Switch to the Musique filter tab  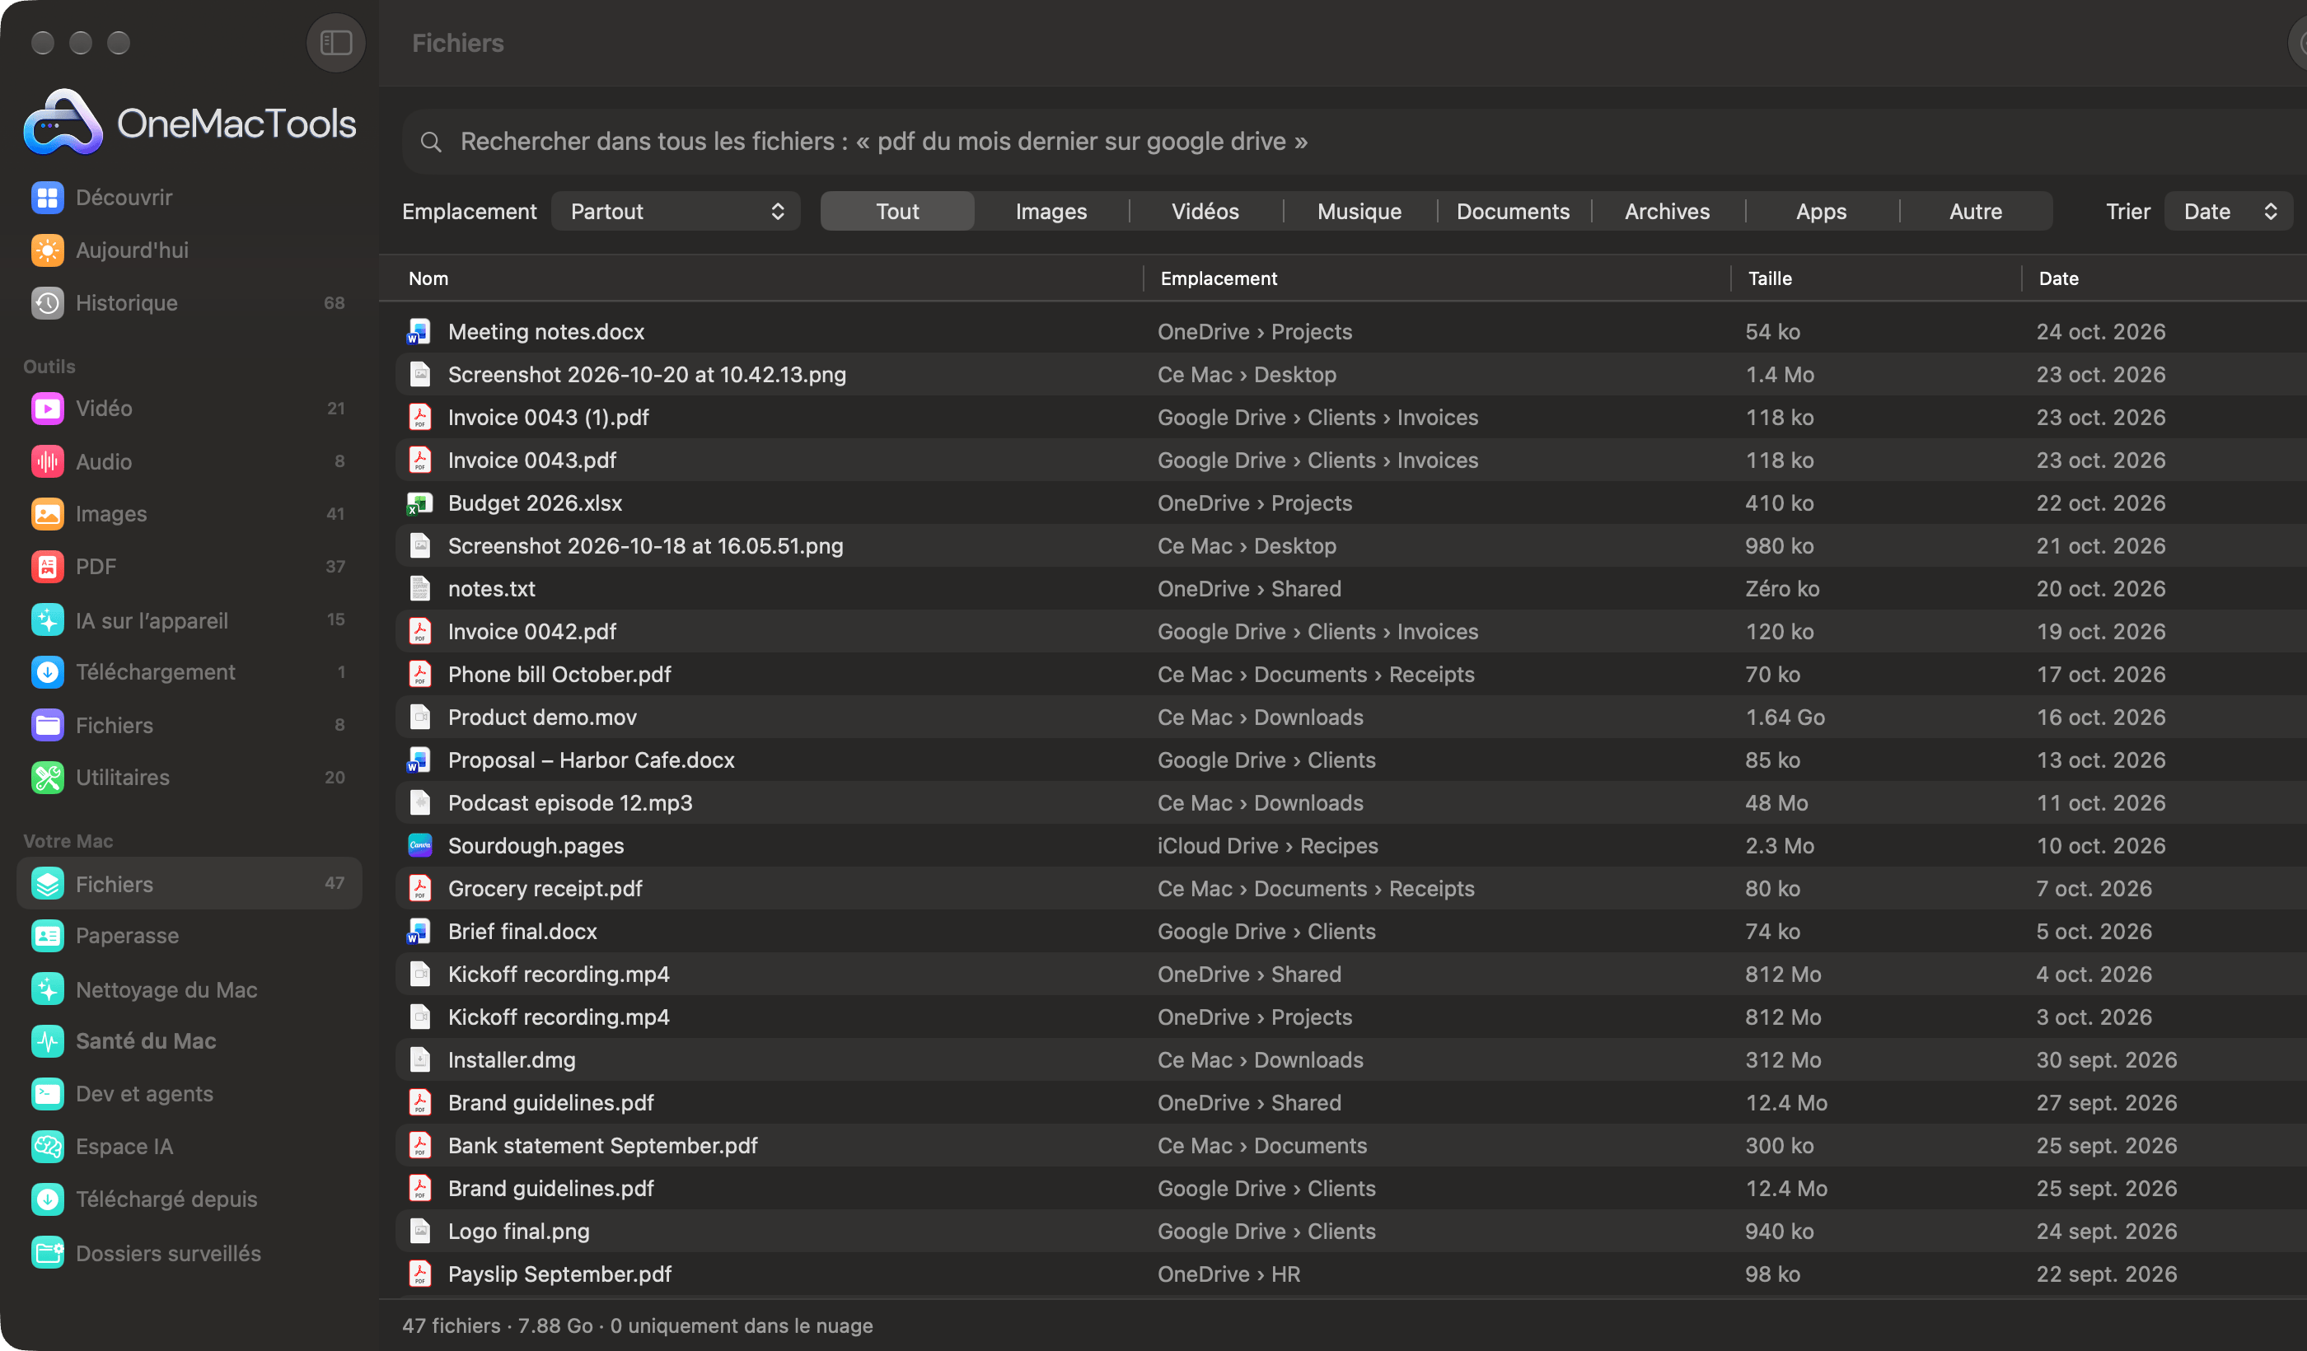pyautogui.click(x=1359, y=212)
